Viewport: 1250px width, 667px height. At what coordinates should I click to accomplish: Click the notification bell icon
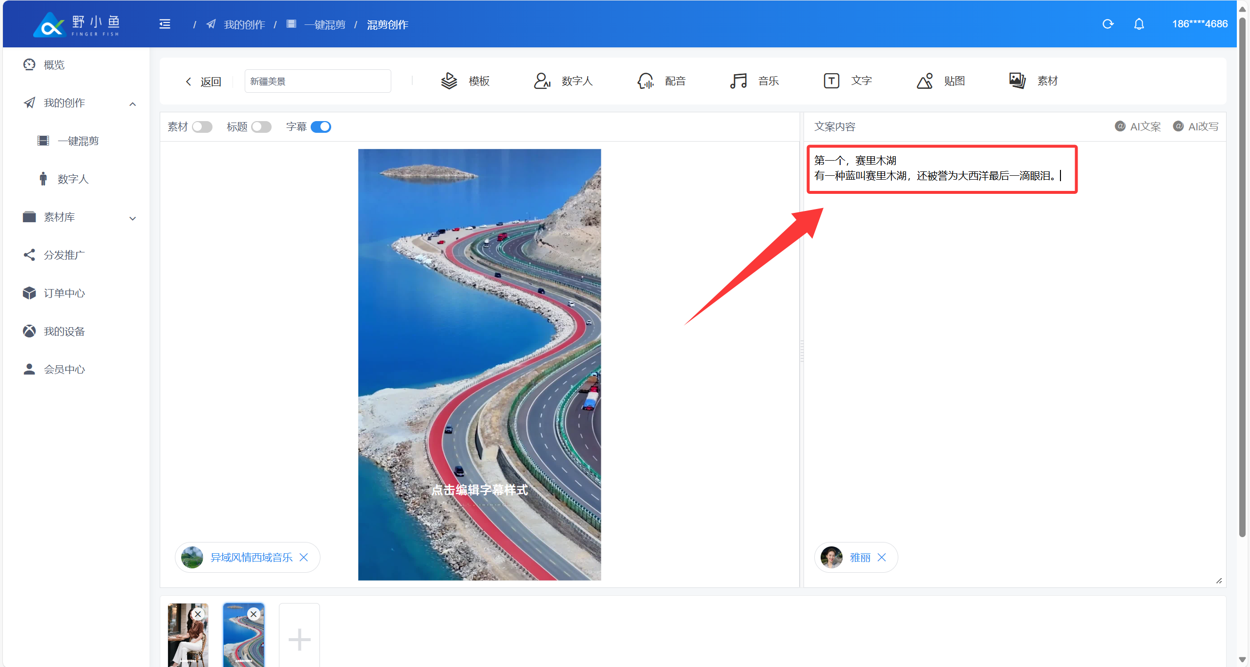pyautogui.click(x=1139, y=24)
